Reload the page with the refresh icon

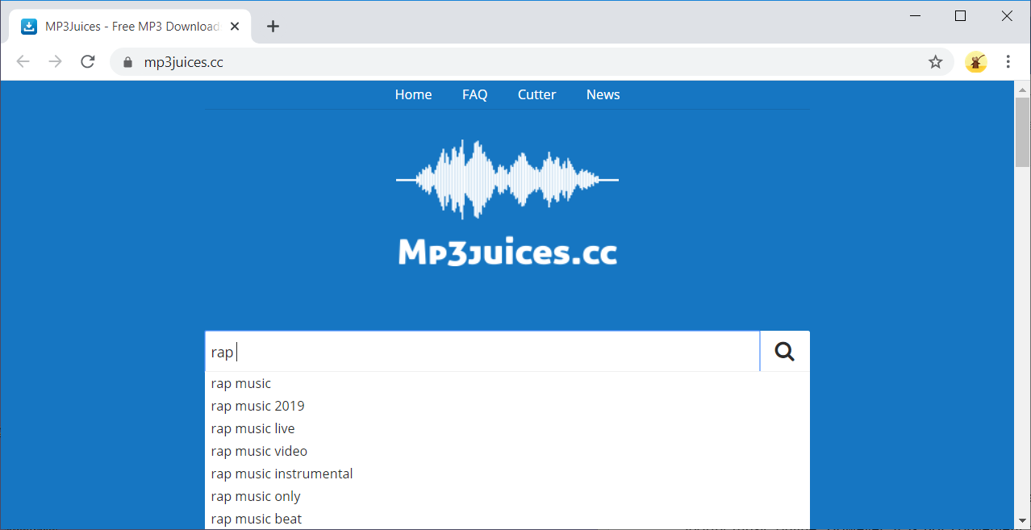coord(88,62)
